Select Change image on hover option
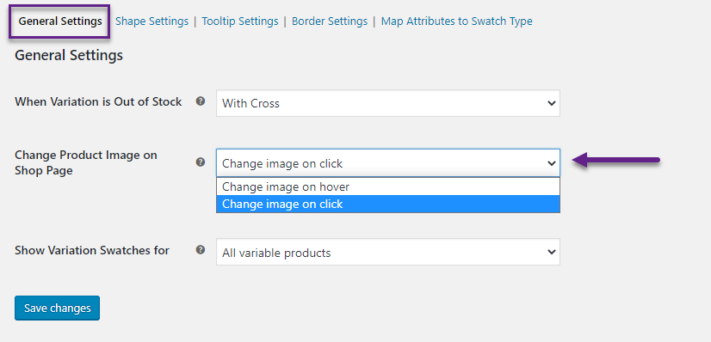Viewport: 711px width, 342px height. point(388,186)
